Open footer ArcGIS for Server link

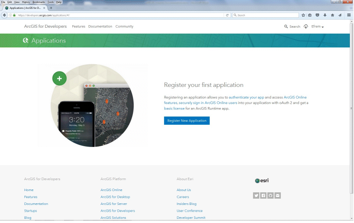coord(114,204)
